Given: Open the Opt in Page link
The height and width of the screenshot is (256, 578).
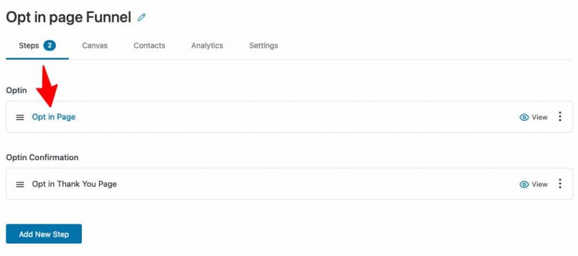Looking at the screenshot, I should tap(54, 117).
